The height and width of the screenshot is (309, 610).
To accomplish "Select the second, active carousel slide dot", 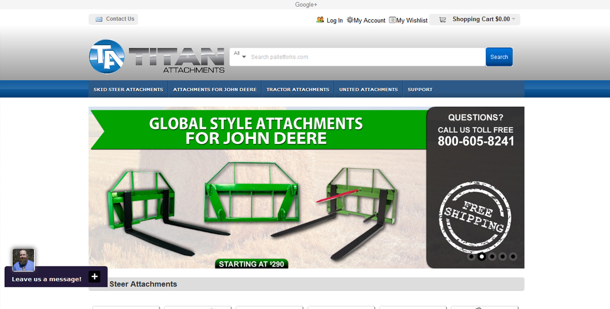I will coord(482,257).
